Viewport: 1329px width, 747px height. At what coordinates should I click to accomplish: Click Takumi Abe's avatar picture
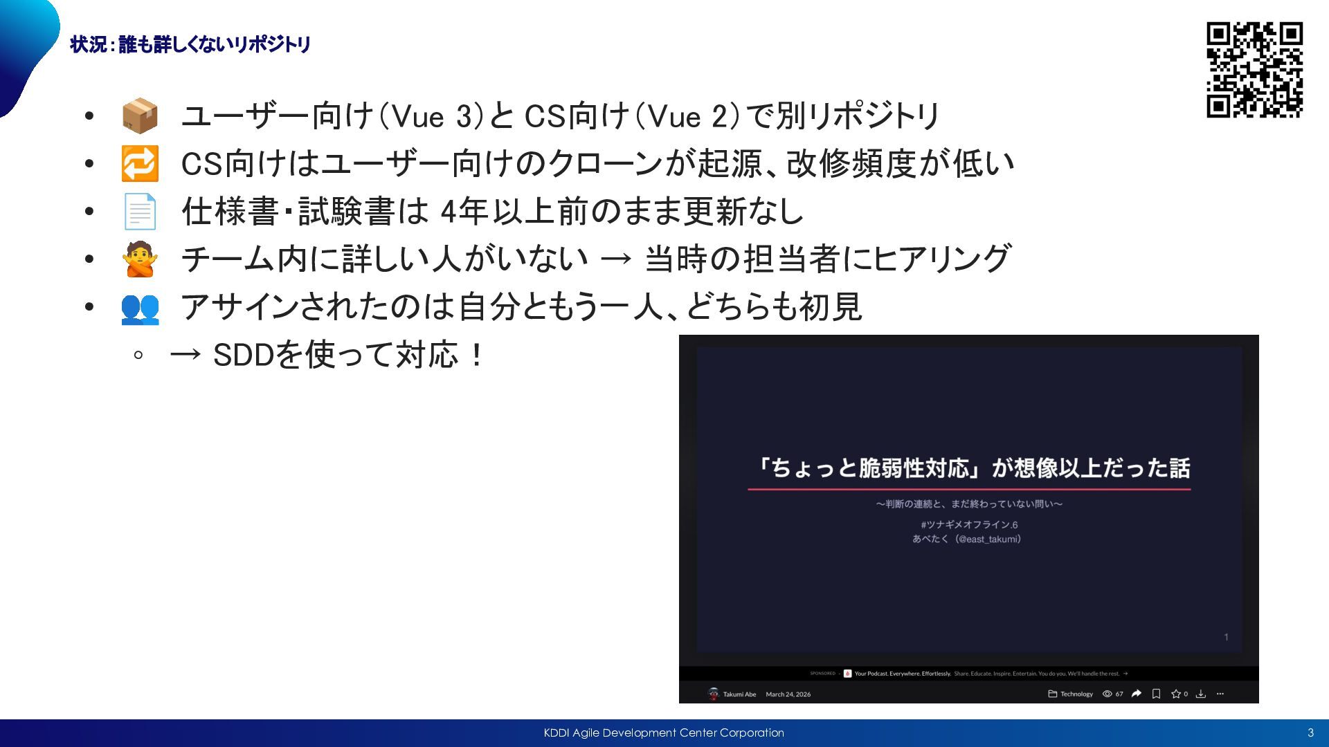[714, 694]
